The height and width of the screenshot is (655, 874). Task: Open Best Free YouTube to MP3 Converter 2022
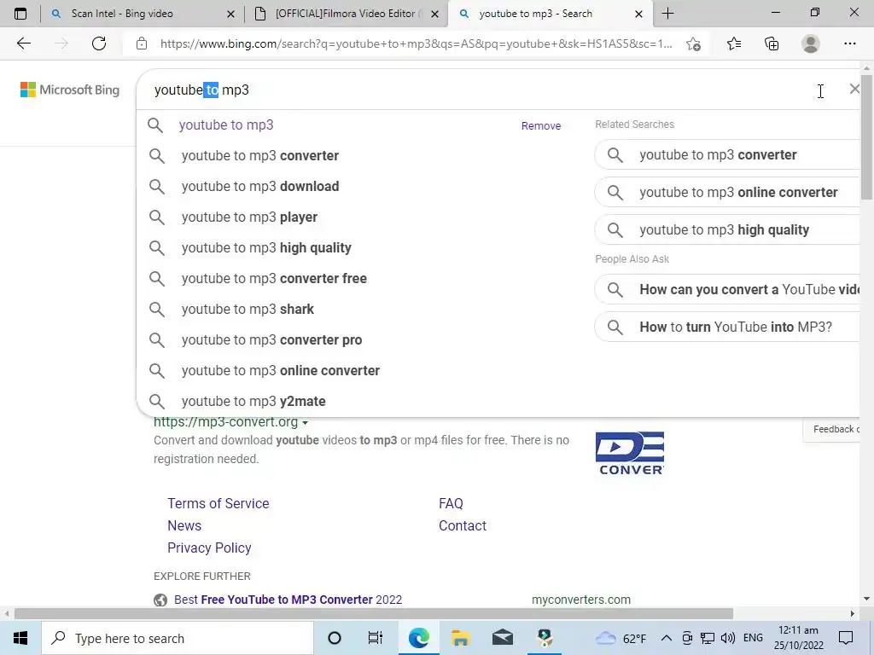click(288, 600)
